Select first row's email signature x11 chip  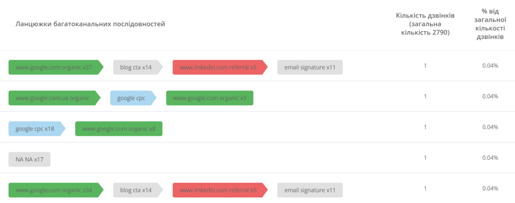[310, 67]
